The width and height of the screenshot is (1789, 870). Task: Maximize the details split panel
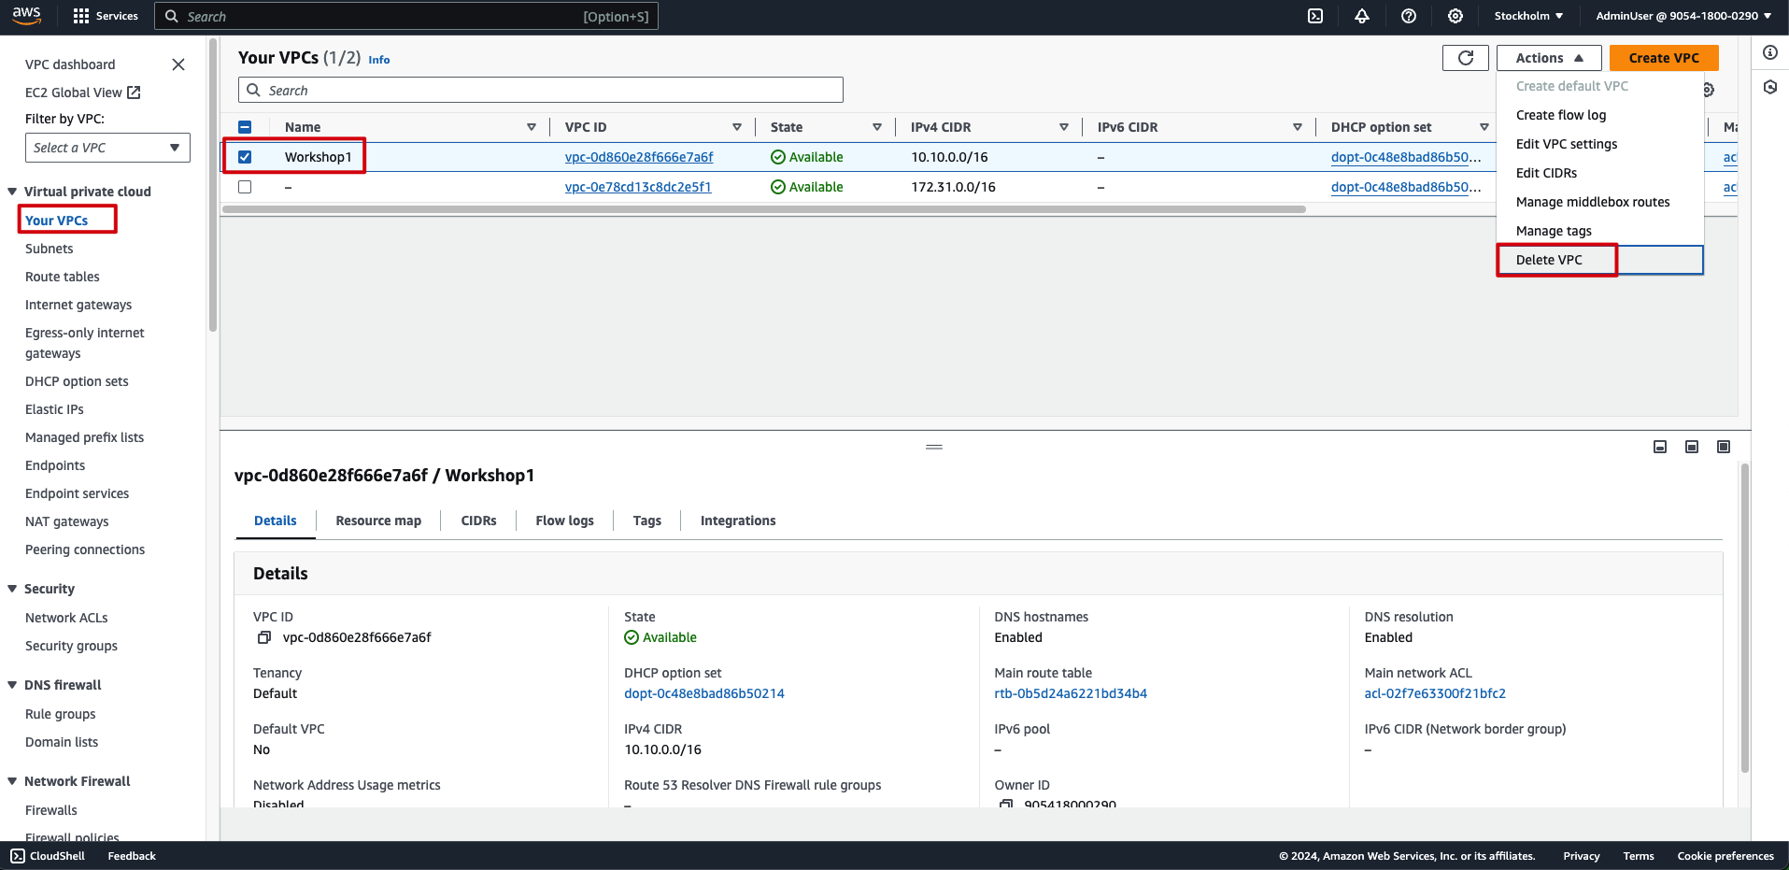point(1723,447)
